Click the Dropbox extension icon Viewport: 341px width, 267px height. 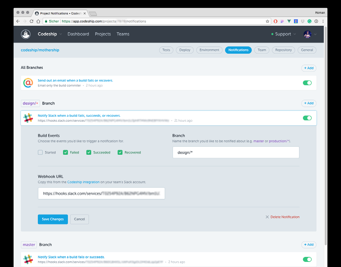tap(303, 21)
